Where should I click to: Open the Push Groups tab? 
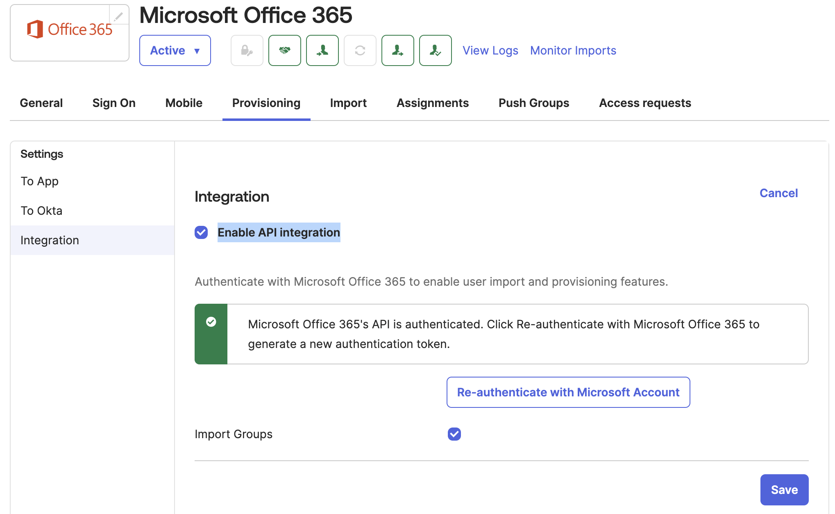tap(534, 103)
